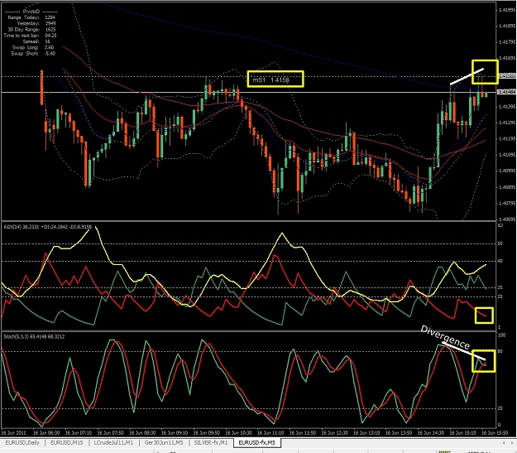Select the active EURUSD-fx,M5 tab
517x453 pixels.
click(257, 443)
